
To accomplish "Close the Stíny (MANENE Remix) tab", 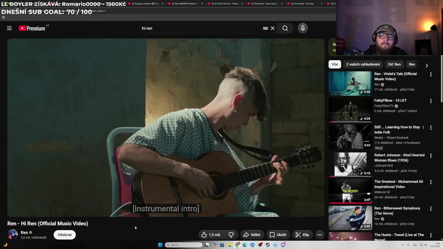I will (202, 3).
